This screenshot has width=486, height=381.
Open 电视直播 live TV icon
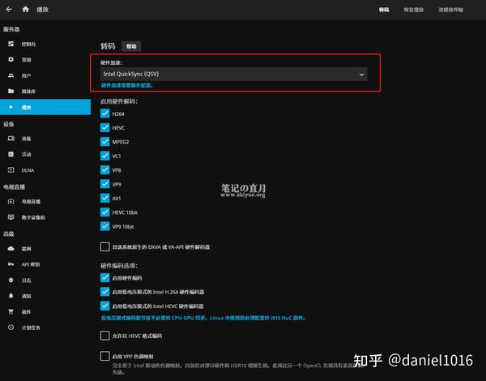tap(11, 201)
